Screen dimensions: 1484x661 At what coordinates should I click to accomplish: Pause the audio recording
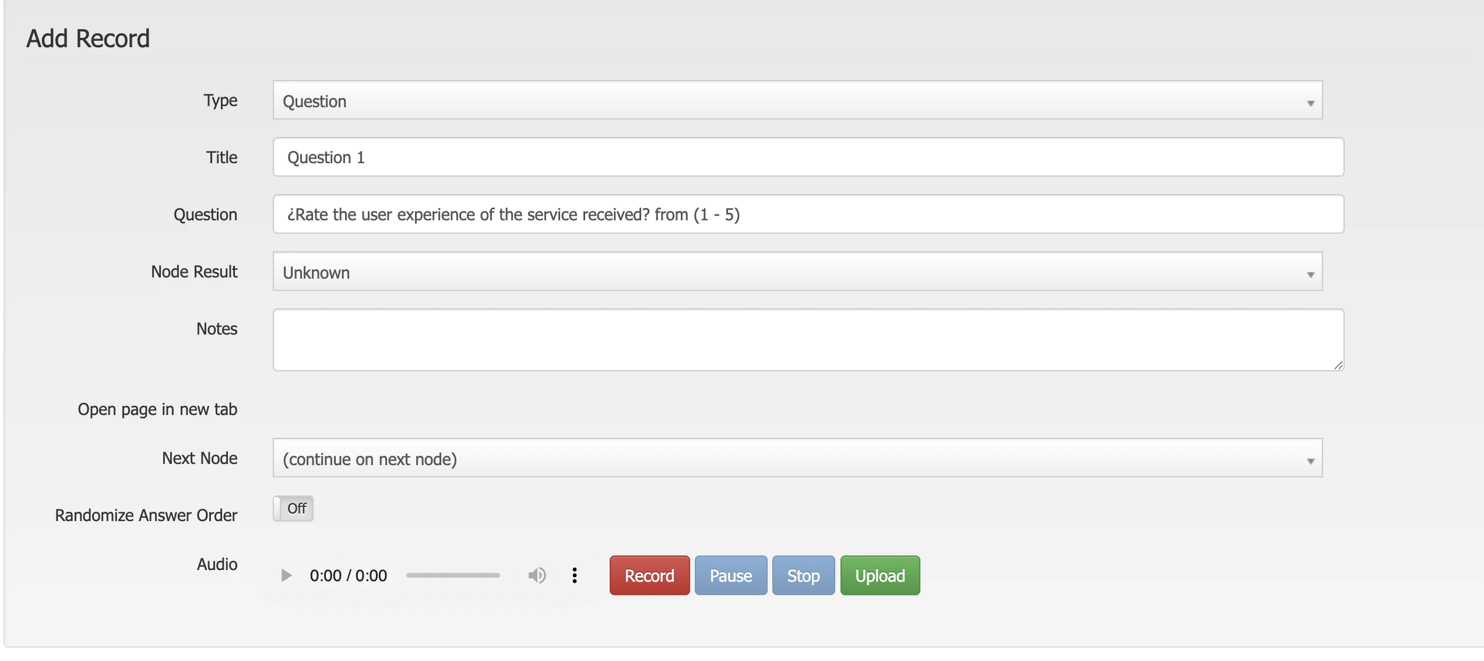coord(730,575)
